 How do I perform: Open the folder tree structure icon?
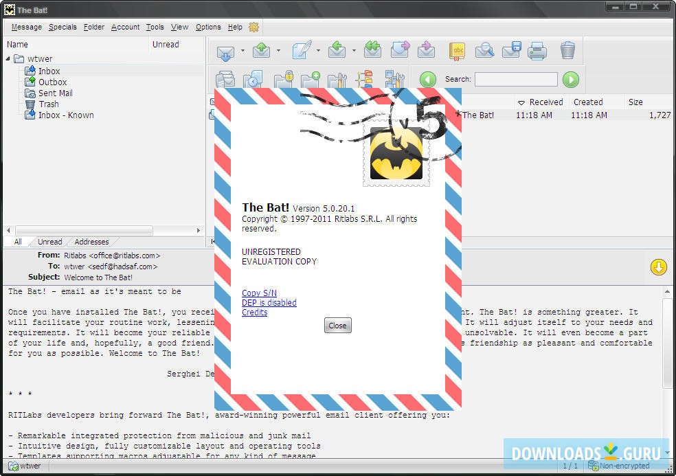pos(365,80)
